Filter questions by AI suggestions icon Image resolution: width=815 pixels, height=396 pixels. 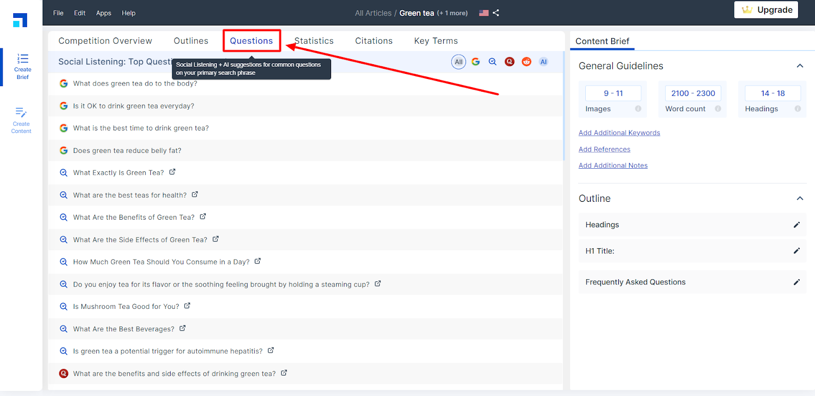[544, 62]
